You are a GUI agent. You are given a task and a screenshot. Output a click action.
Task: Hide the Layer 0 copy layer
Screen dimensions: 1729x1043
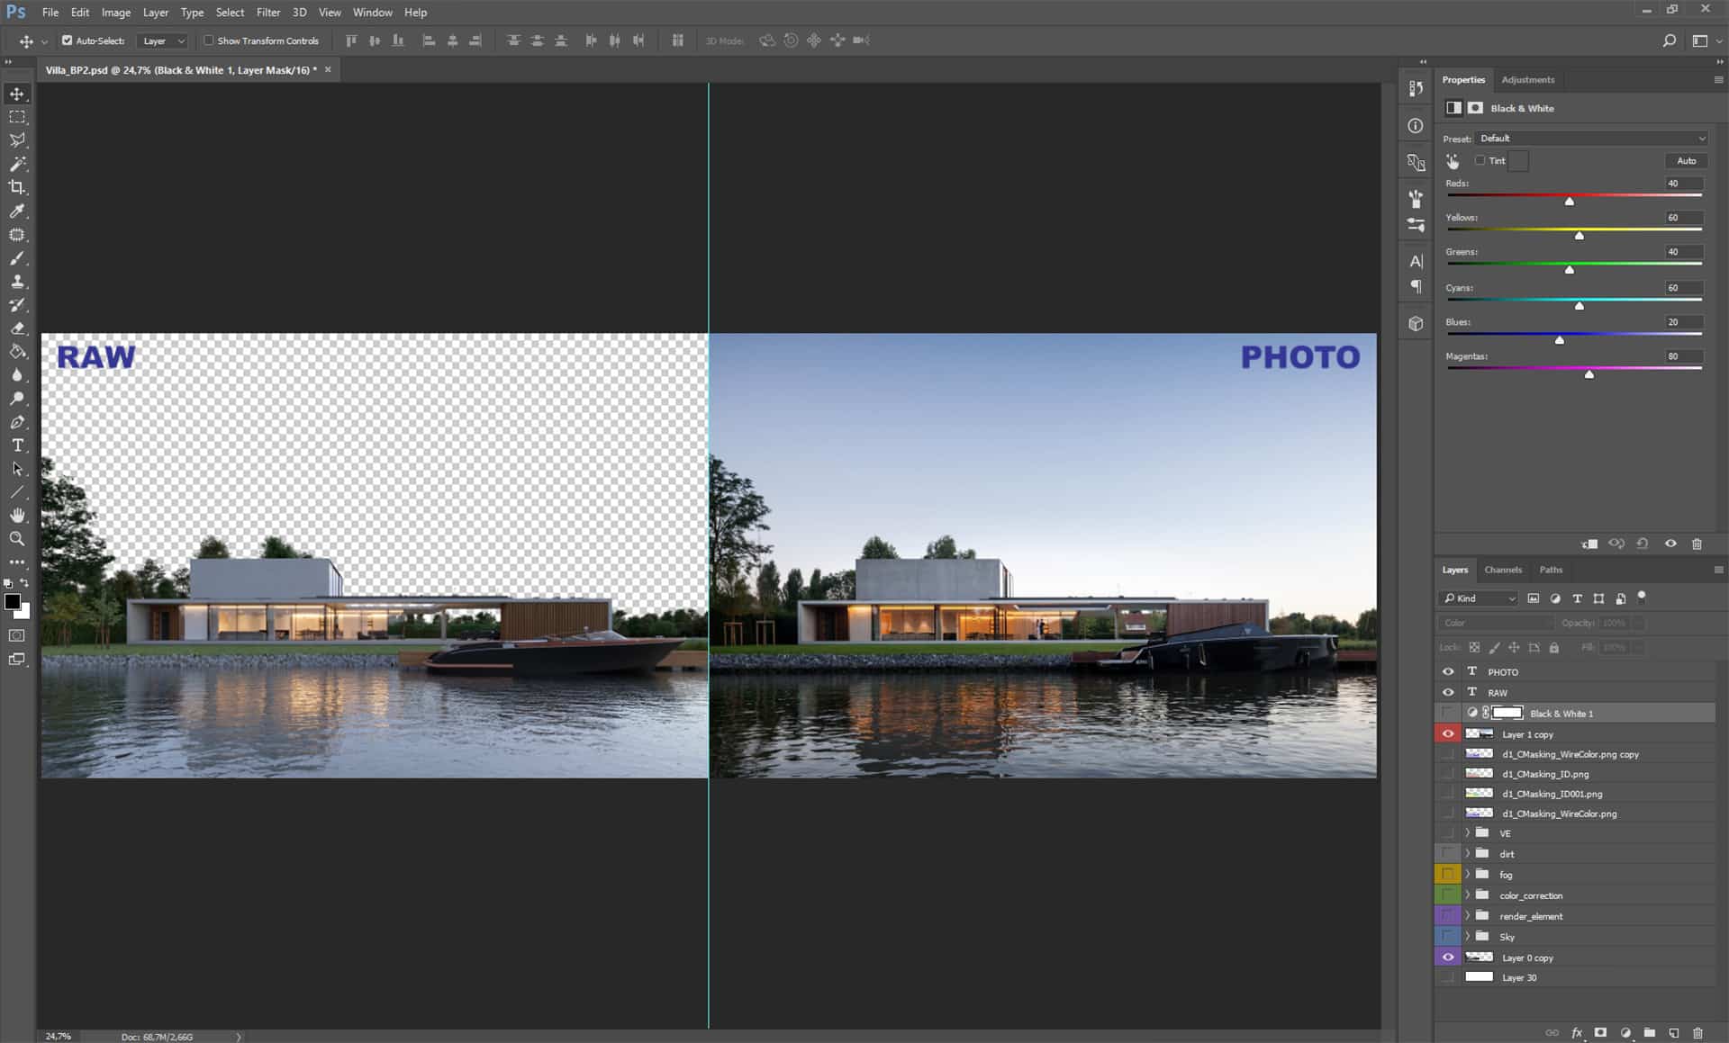coord(1448,957)
